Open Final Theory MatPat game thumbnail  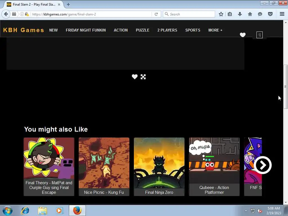coord(49,158)
